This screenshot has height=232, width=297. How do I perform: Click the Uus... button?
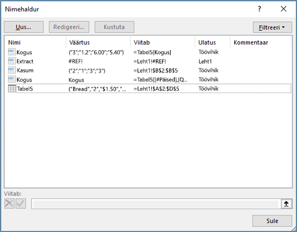click(x=23, y=27)
